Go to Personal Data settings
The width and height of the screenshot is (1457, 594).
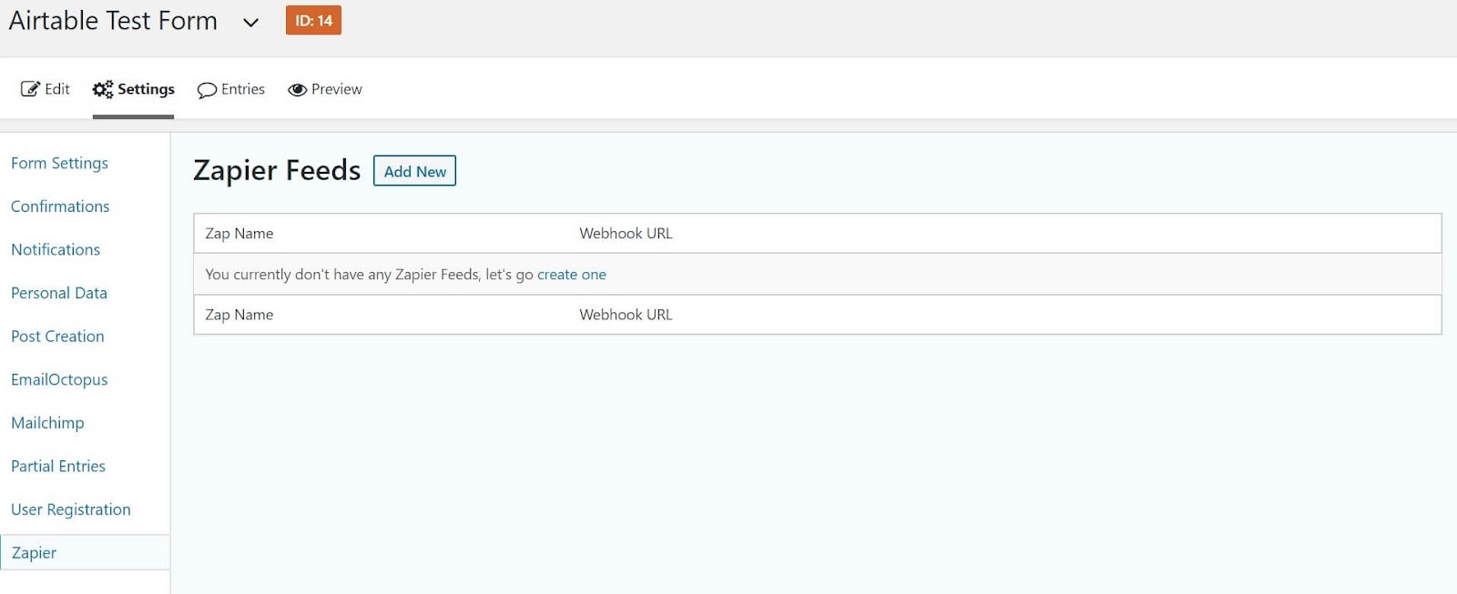59,293
